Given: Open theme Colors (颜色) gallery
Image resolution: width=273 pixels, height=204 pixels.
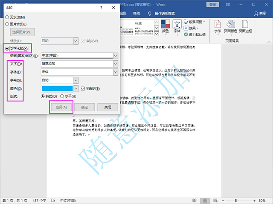Looking at the screenshot, I should coord(166,27).
